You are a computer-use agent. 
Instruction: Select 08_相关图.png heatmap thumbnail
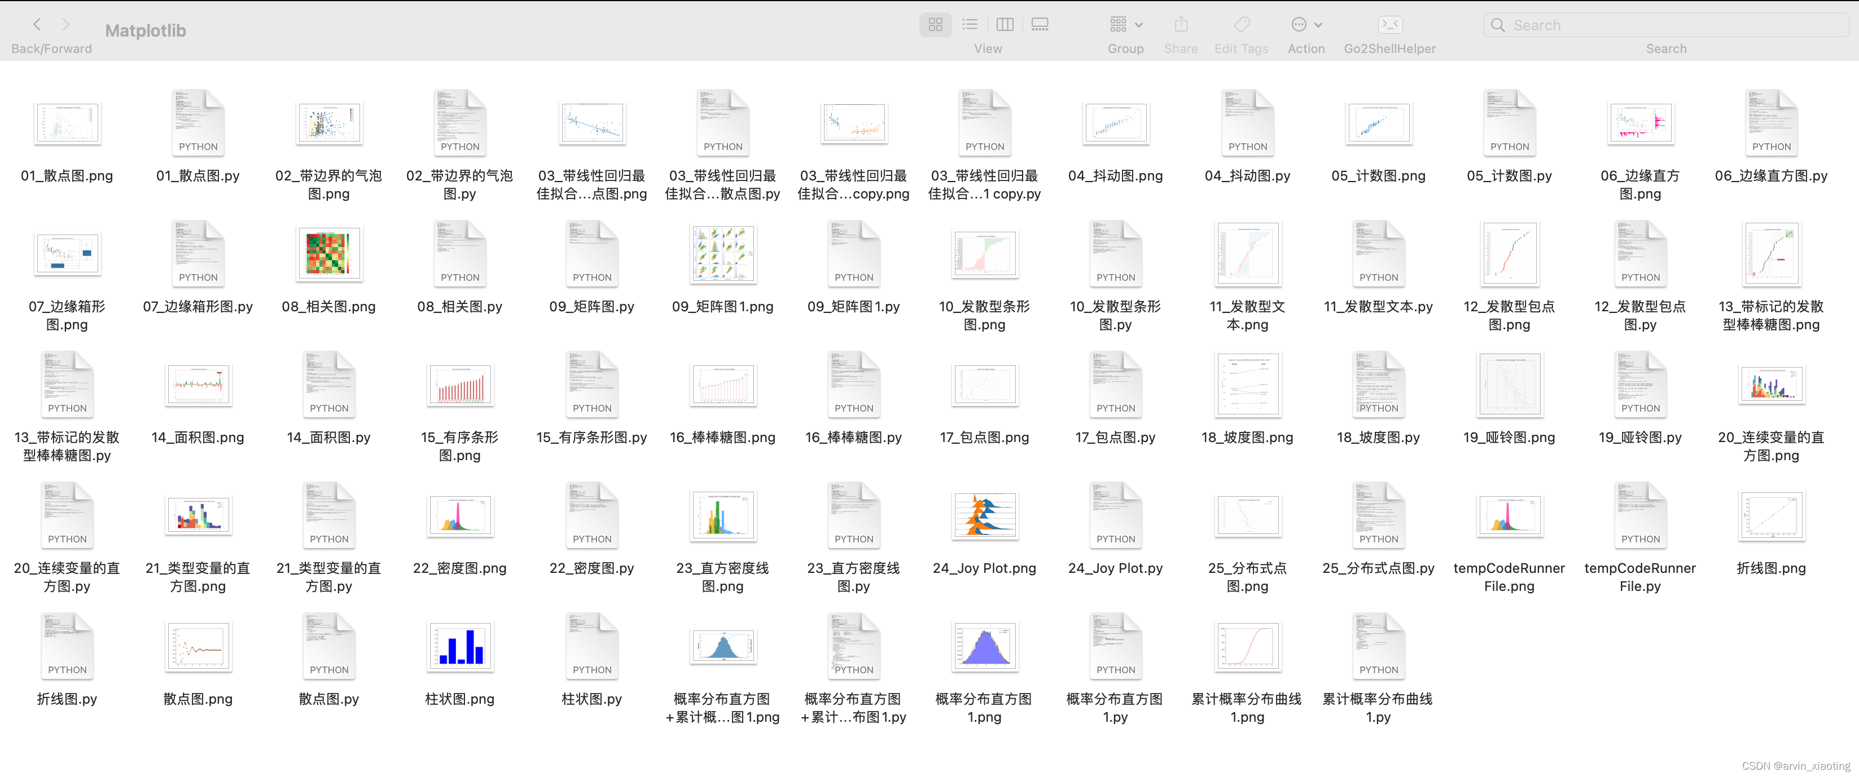pyautogui.click(x=328, y=254)
